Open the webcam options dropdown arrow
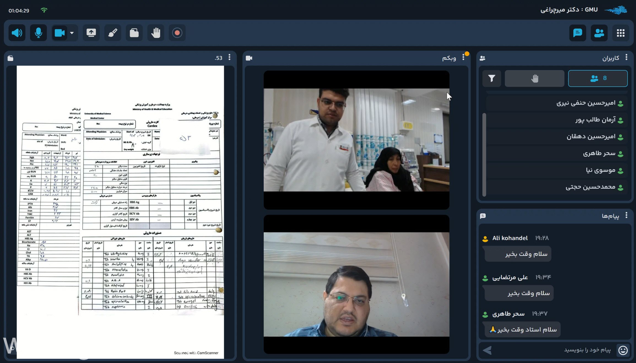Image resolution: width=636 pixels, height=363 pixels. click(72, 33)
